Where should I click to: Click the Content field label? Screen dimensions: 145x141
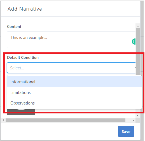tap(14, 26)
